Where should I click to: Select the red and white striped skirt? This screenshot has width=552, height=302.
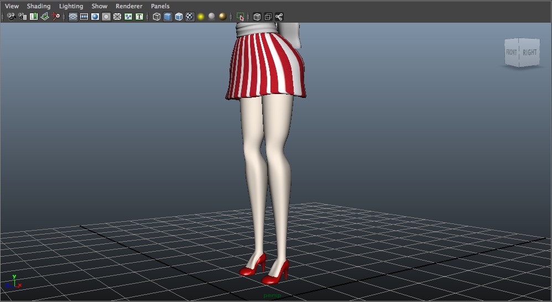(x=266, y=66)
